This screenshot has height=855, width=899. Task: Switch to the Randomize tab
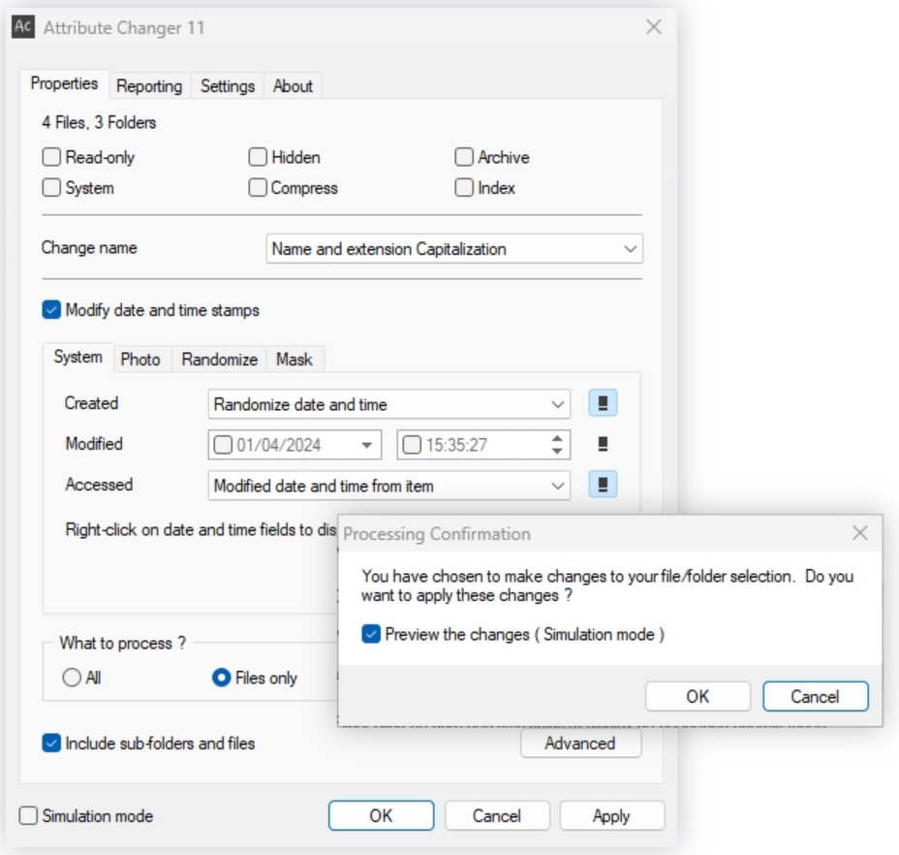tap(220, 360)
